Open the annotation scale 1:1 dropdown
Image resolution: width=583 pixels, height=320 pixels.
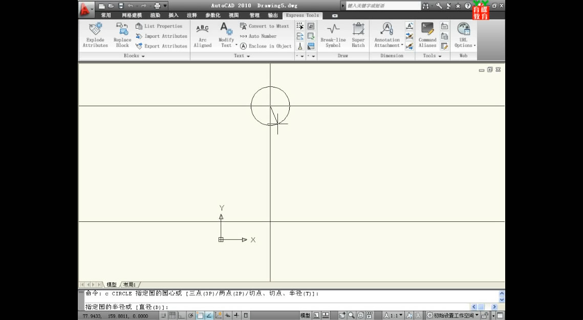pyautogui.click(x=394, y=315)
